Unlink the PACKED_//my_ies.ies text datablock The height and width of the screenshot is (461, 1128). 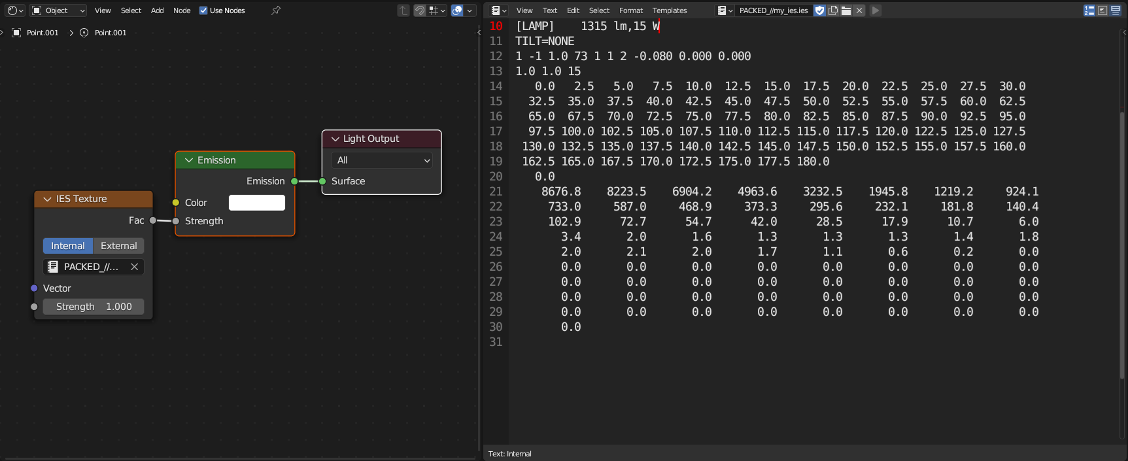tap(859, 10)
